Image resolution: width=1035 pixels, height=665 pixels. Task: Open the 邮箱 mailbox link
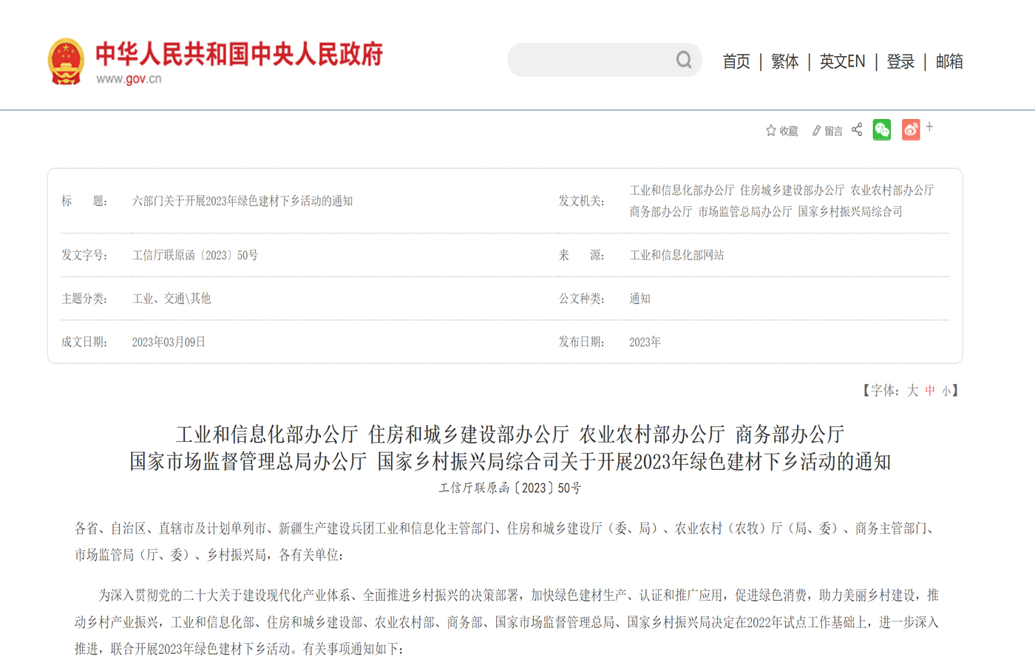coord(949,61)
